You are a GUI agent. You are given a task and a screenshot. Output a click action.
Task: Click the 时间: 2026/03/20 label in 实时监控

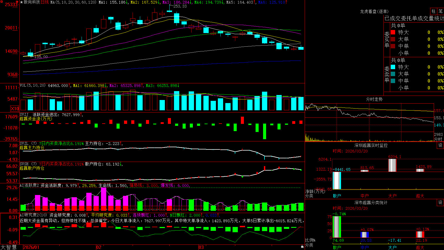[350, 151]
